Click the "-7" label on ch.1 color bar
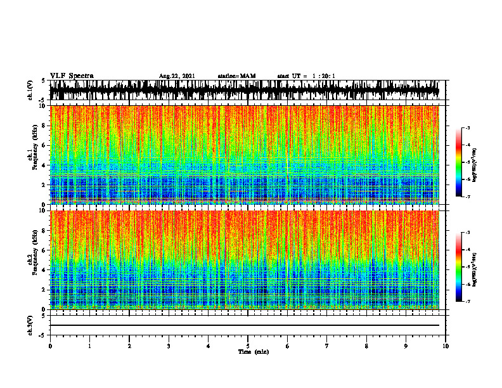502x388 pixels. [x=467, y=197]
